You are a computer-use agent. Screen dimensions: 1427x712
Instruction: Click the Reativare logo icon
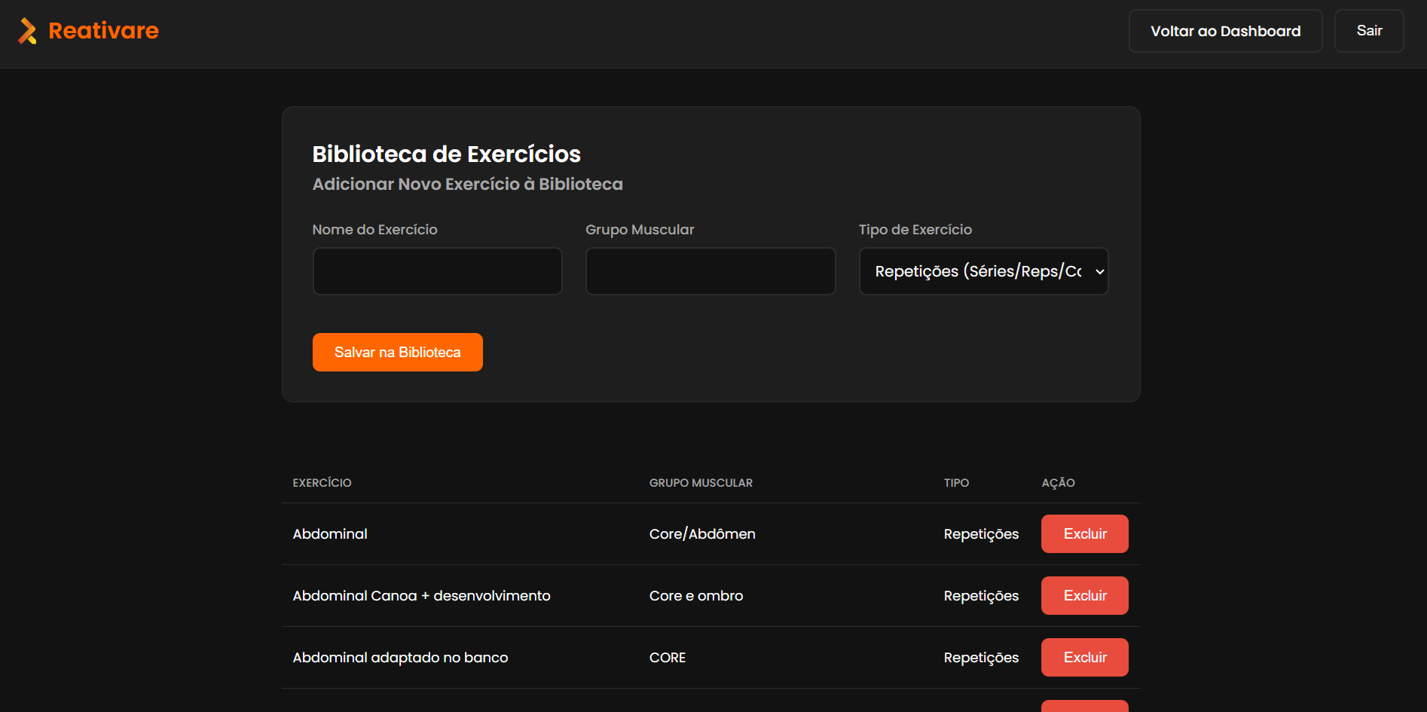tap(27, 31)
